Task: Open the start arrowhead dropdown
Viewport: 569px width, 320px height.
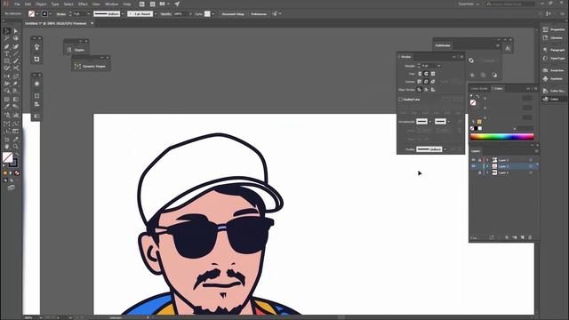Action: [x=430, y=122]
